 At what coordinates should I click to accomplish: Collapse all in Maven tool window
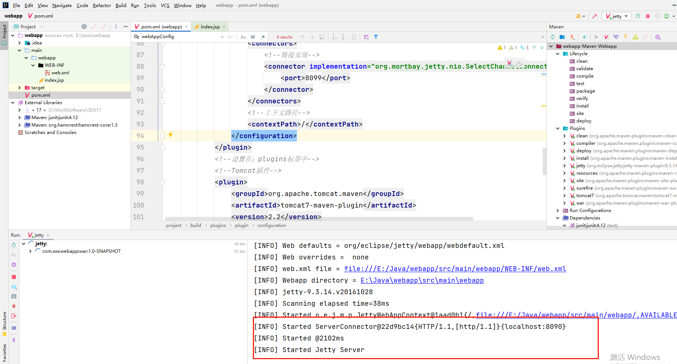(x=645, y=37)
